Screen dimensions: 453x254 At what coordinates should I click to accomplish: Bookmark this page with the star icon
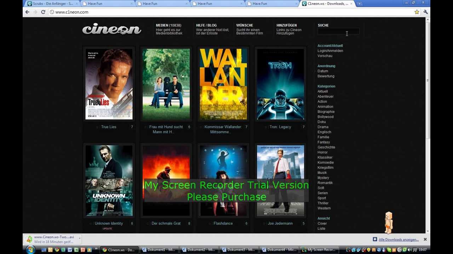(417, 12)
